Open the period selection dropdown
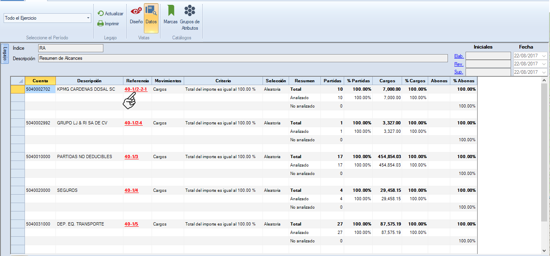 (x=88, y=18)
